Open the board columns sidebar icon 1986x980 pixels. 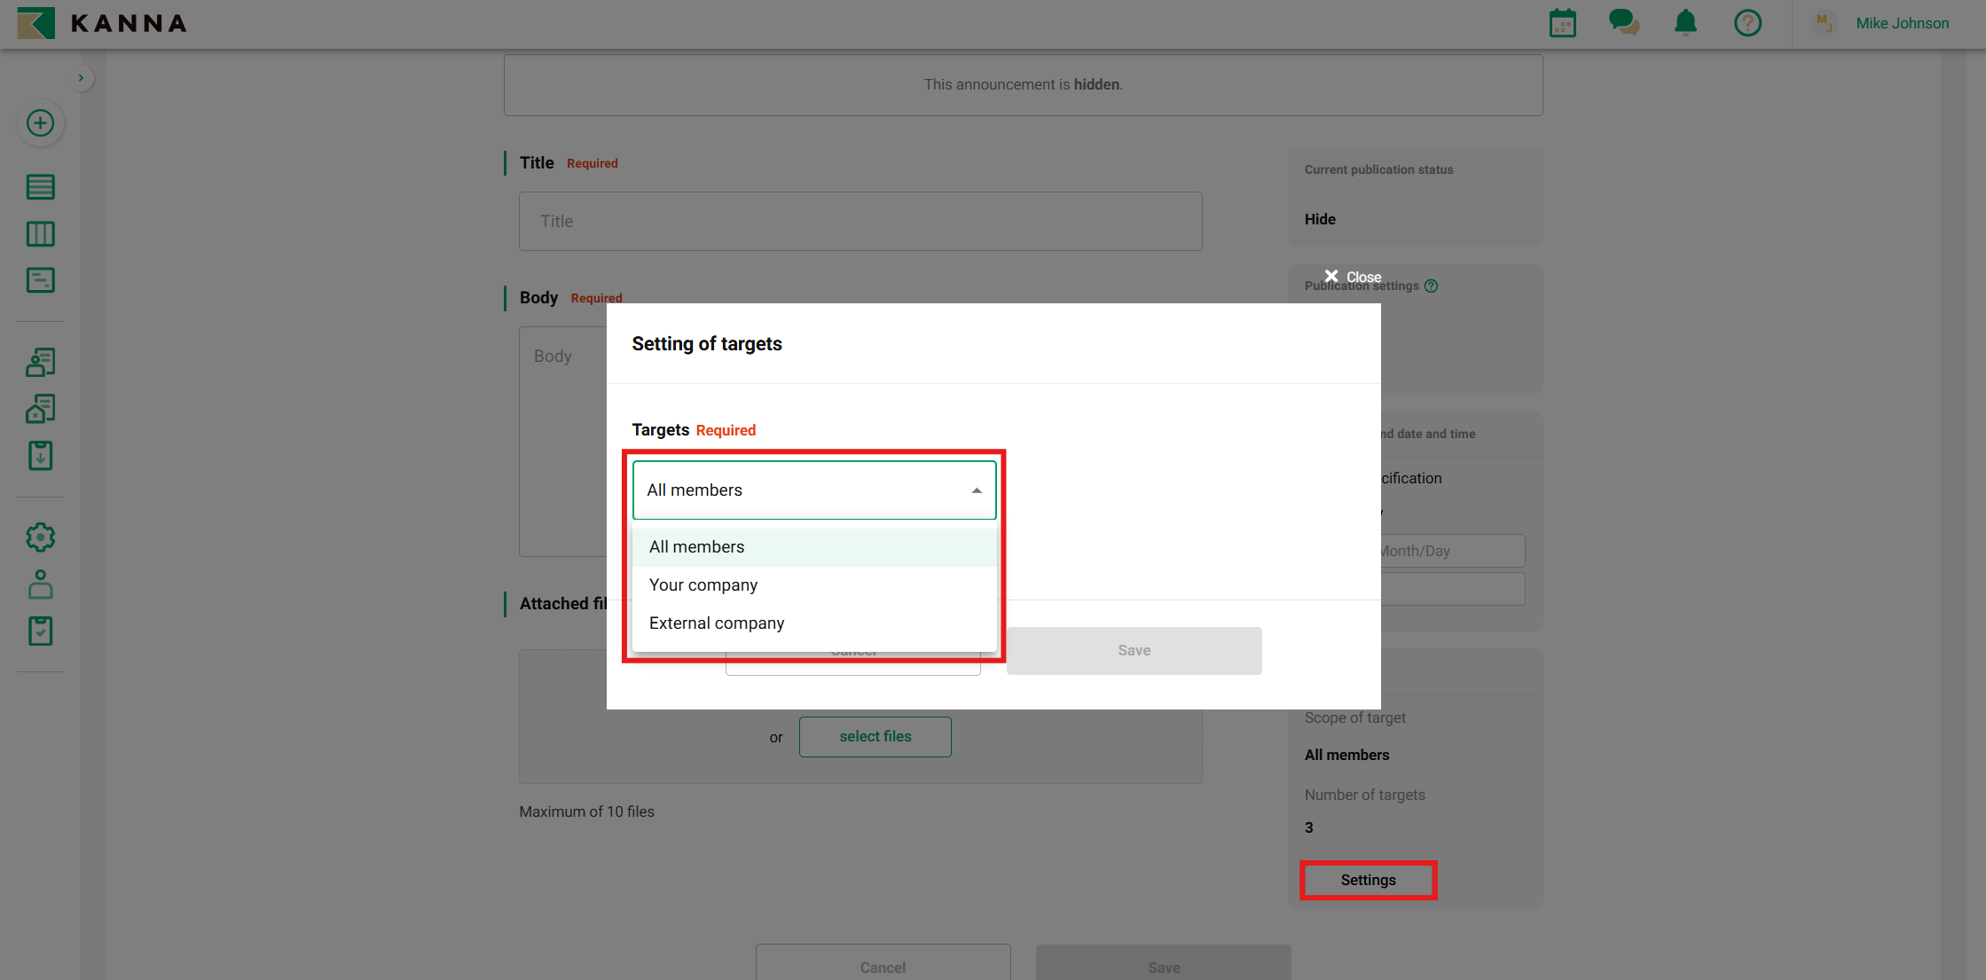pyautogui.click(x=40, y=234)
